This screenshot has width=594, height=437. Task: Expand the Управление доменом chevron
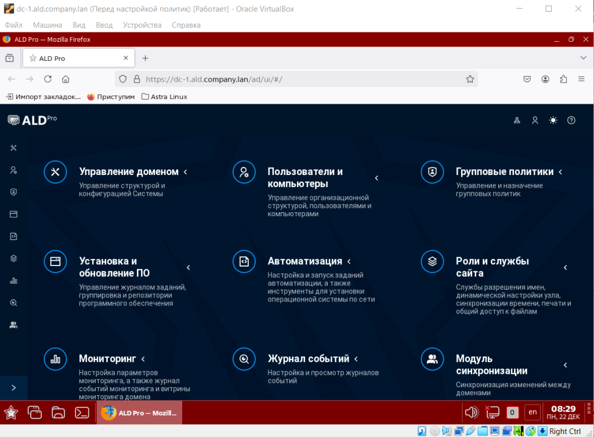click(x=185, y=172)
